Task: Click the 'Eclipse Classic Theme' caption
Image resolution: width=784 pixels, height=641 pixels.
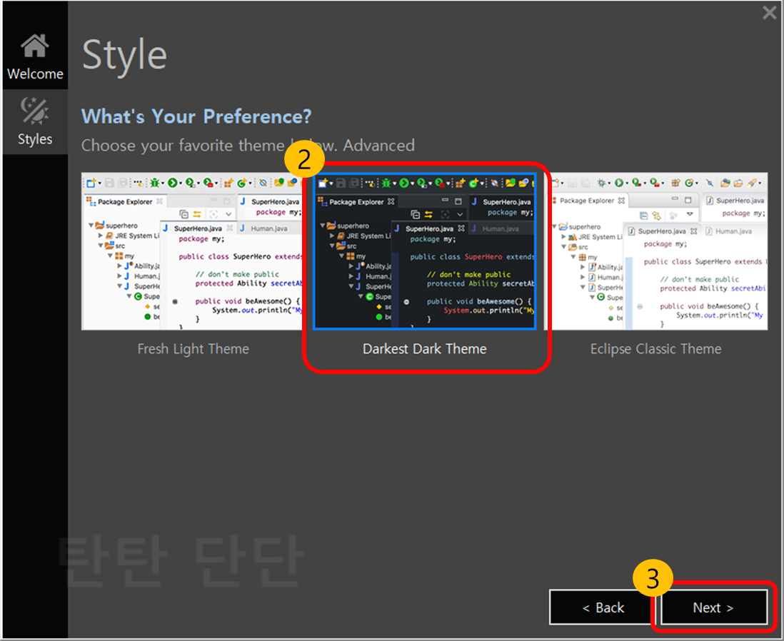Action: 656,349
